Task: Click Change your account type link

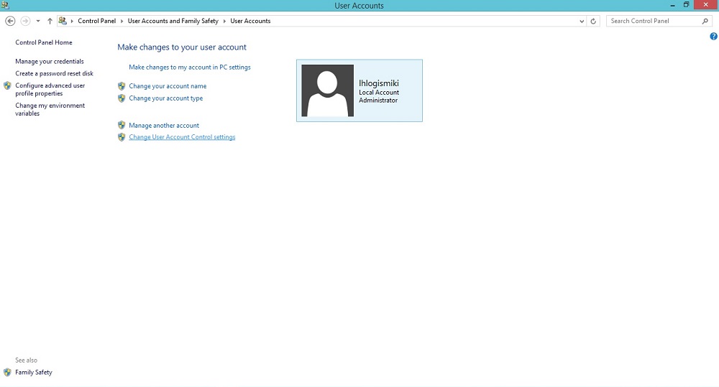Action: click(166, 98)
